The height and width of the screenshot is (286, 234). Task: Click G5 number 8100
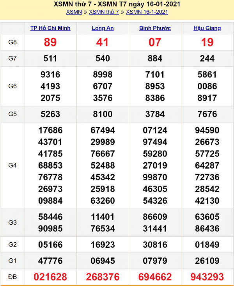pyautogui.click(x=103, y=114)
